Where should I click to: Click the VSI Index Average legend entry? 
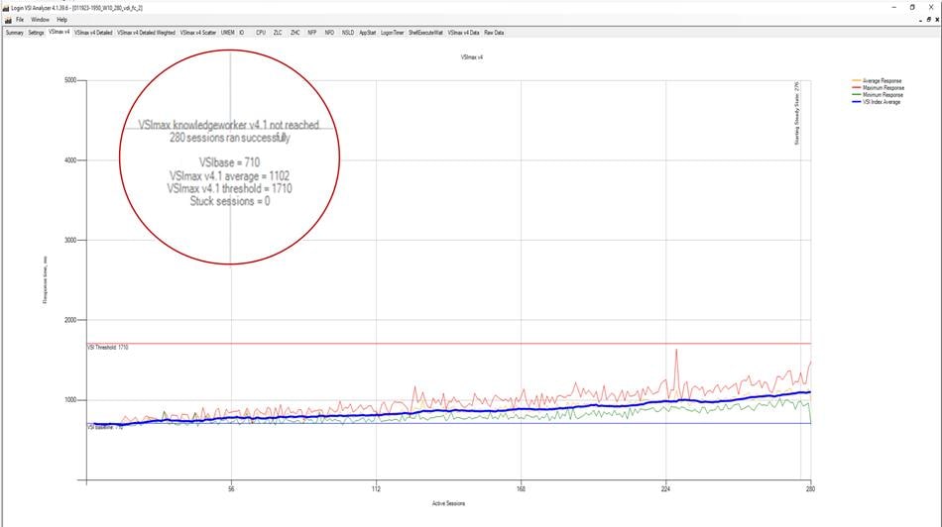[877, 102]
